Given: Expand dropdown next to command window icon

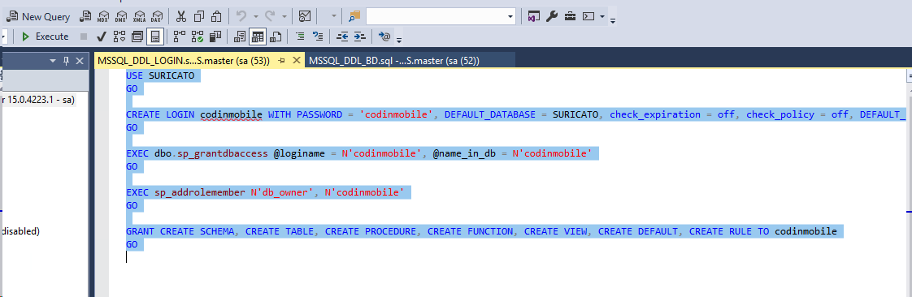Looking at the screenshot, I should click(x=602, y=17).
